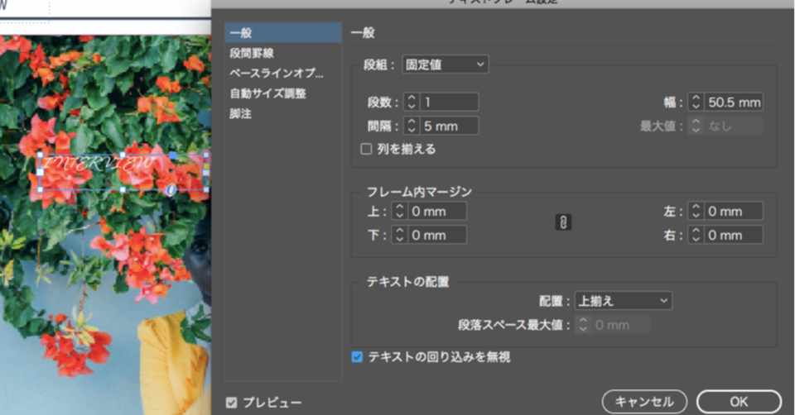Viewport: 795px width, 415px height.
Task: Click the yellow corner handle on text frame
Action: pos(206,165)
